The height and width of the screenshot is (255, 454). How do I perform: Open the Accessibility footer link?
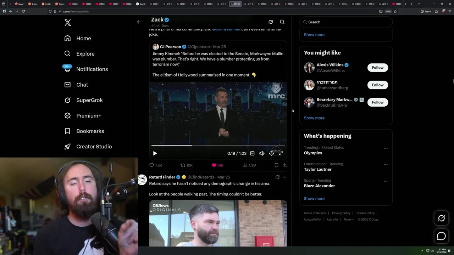(x=312, y=220)
